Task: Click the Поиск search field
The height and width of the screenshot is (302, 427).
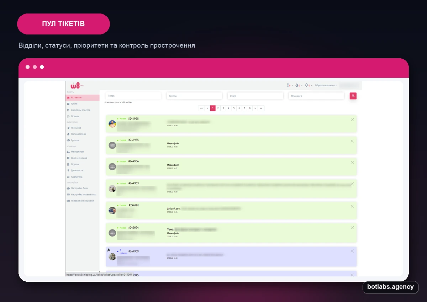Action: point(133,96)
